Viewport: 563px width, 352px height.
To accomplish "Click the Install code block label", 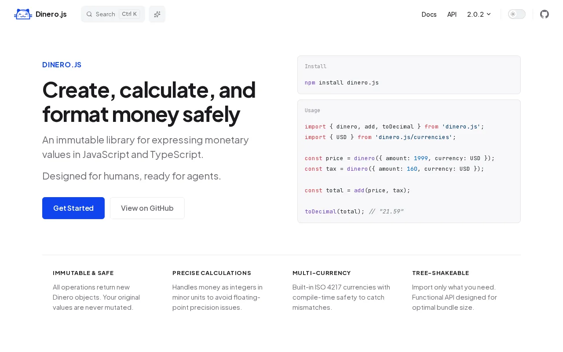I will (316, 66).
